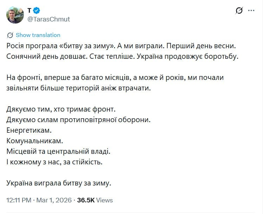Click the line "Дякуємо тим, хто тримає фронт."
Screen dimensions: 264x214
pos(61,109)
